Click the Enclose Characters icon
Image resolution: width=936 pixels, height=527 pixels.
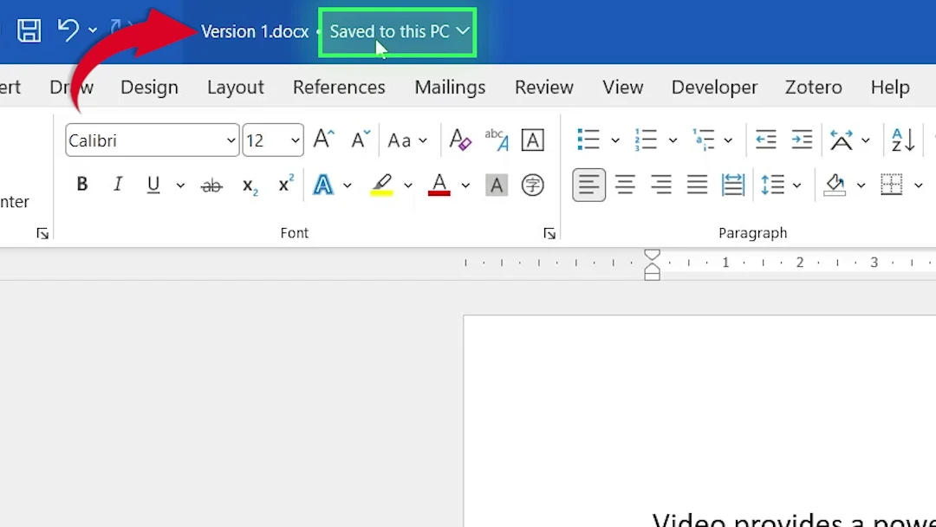[x=532, y=185]
